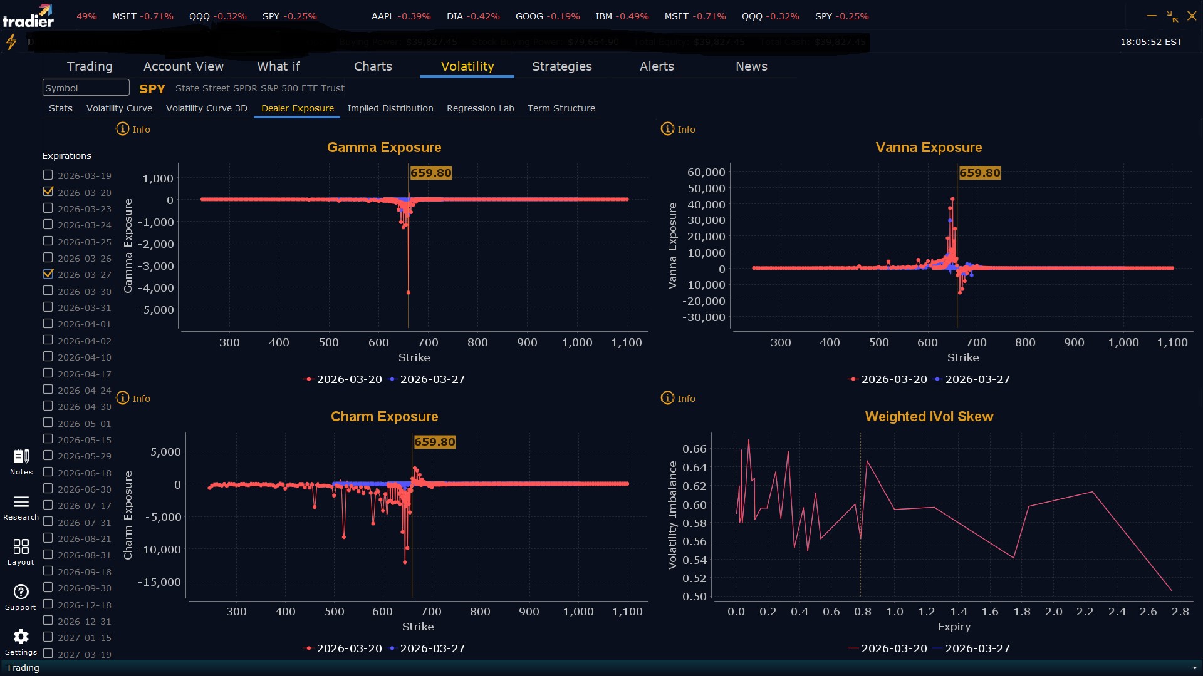
Task: Uncheck the 2026-03-27 expiration checkbox
Action: (x=48, y=274)
